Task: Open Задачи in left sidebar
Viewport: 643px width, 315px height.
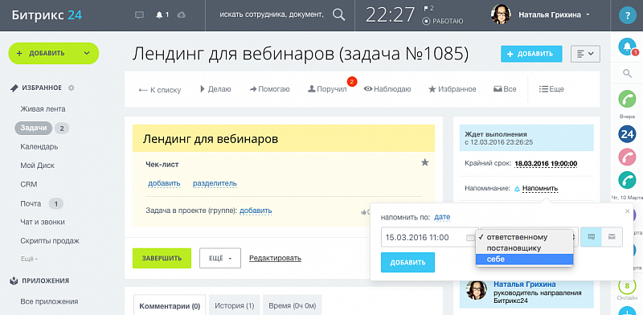Action: pos(34,128)
